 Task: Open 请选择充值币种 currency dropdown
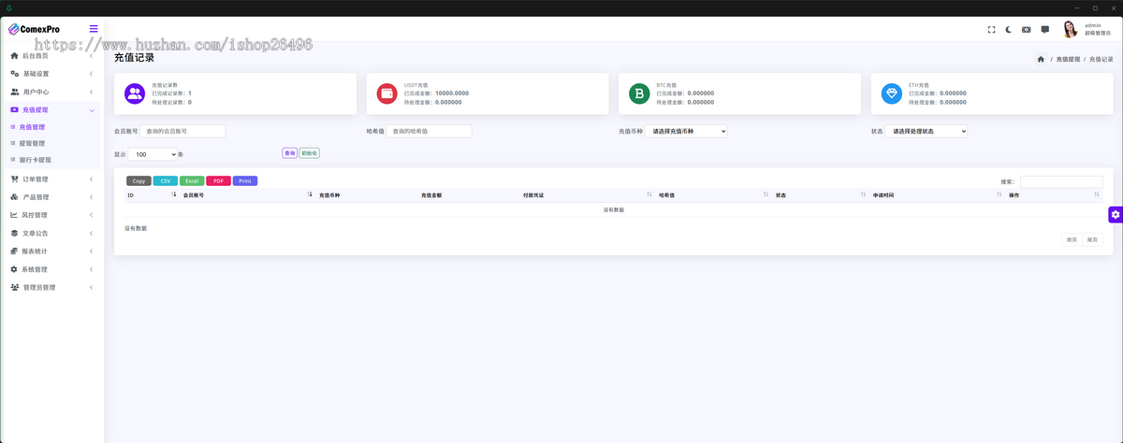click(685, 132)
